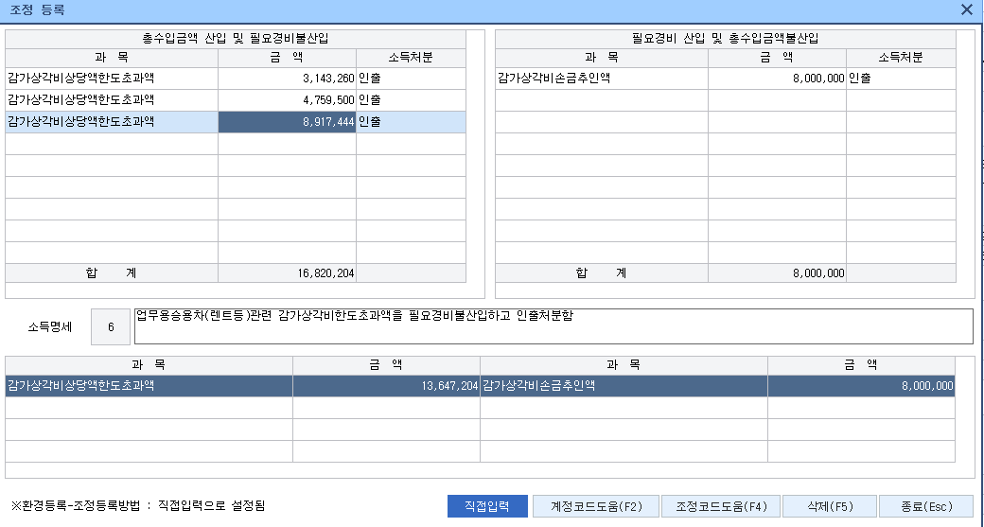Open 조정코드도움(F4) adjustment code help
Viewport: 984px width, 527px height.
tap(721, 506)
